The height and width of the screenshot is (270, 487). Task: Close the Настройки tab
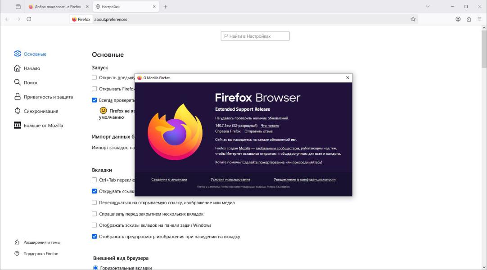click(x=154, y=7)
